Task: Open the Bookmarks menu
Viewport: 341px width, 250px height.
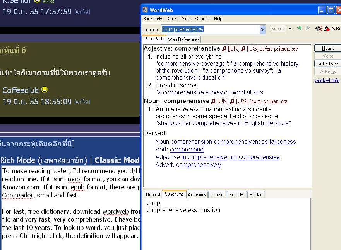Action: tap(153, 19)
